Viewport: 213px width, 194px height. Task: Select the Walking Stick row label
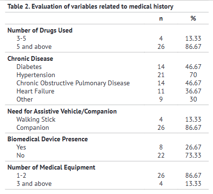(36, 119)
